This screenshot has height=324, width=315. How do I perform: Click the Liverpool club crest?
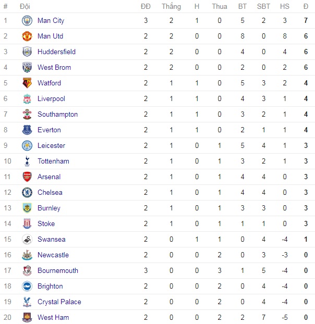(27, 99)
